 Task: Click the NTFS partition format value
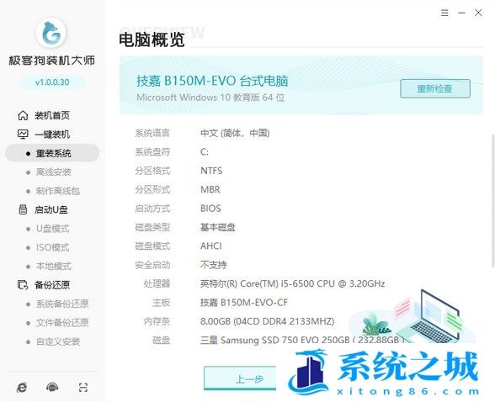click(x=211, y=171)
